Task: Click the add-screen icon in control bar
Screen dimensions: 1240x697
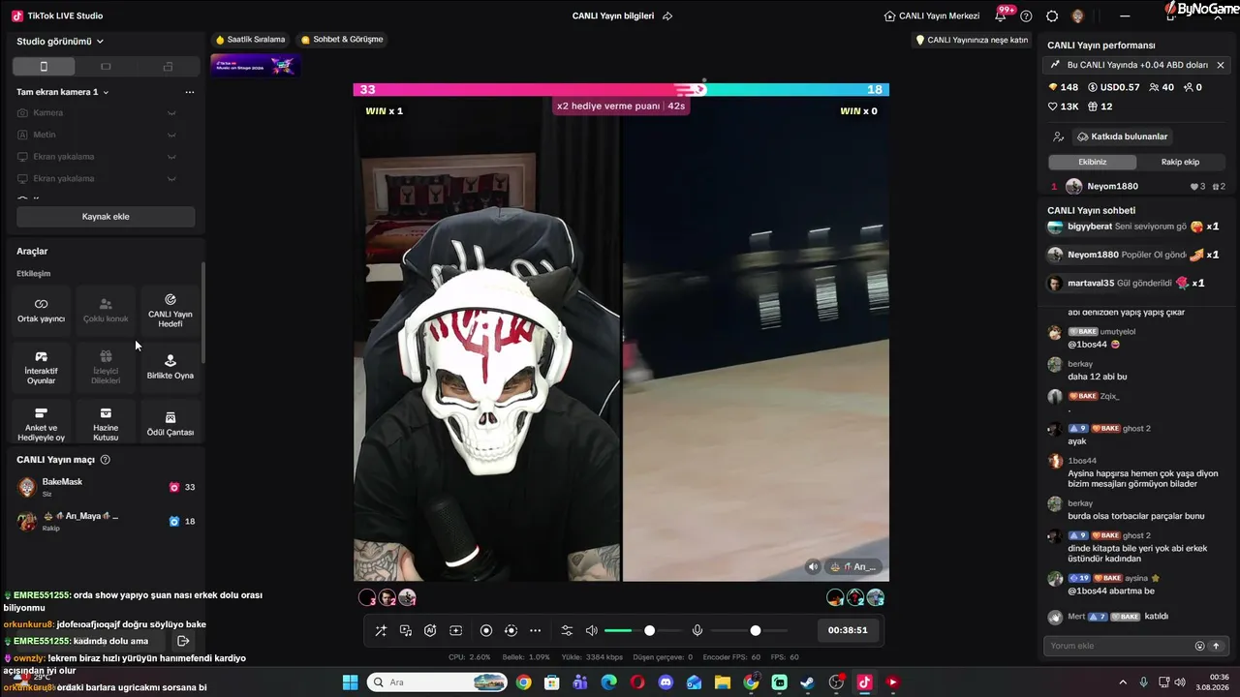Action: 455,631
